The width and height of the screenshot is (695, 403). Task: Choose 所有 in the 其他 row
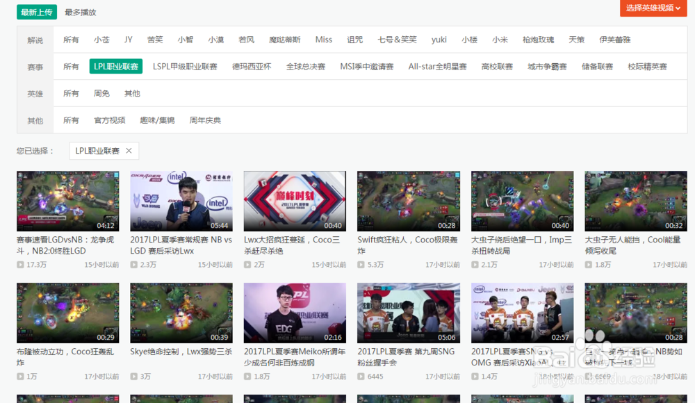coord(71,120)
